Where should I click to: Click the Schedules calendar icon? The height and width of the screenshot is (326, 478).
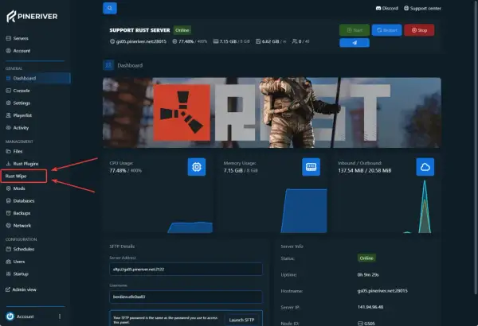pyautogui.click(x=8, y=249)
